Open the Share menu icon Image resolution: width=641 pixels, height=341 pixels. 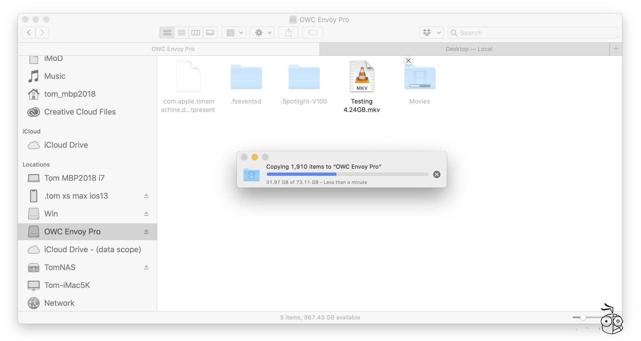point(288,32)
